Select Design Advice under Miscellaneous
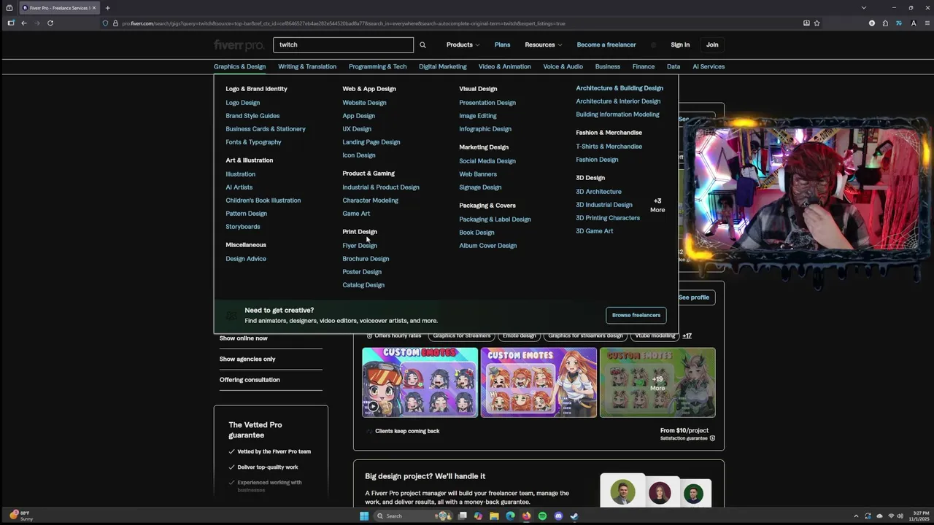This screenshot has width=934, height=525. [x=246, y=259]
